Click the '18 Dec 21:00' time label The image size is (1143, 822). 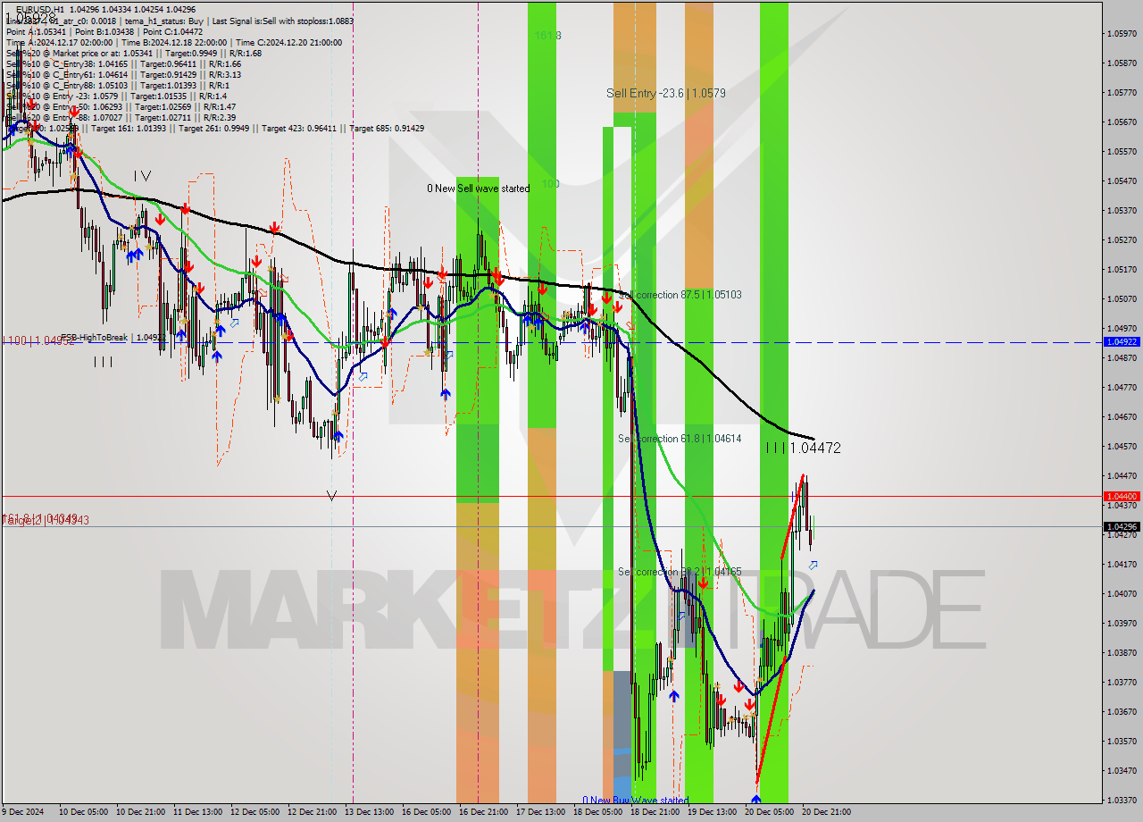point(655,812)
